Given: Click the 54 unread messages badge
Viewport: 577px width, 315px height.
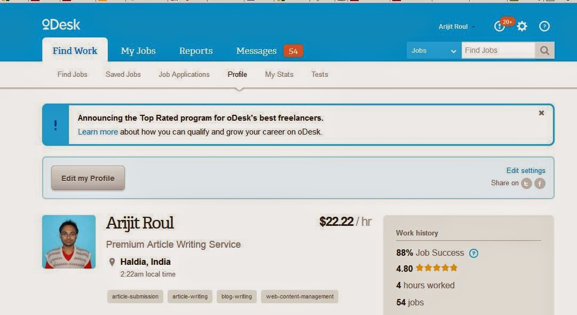Looking at the screenshot, I should pos(293,51).
